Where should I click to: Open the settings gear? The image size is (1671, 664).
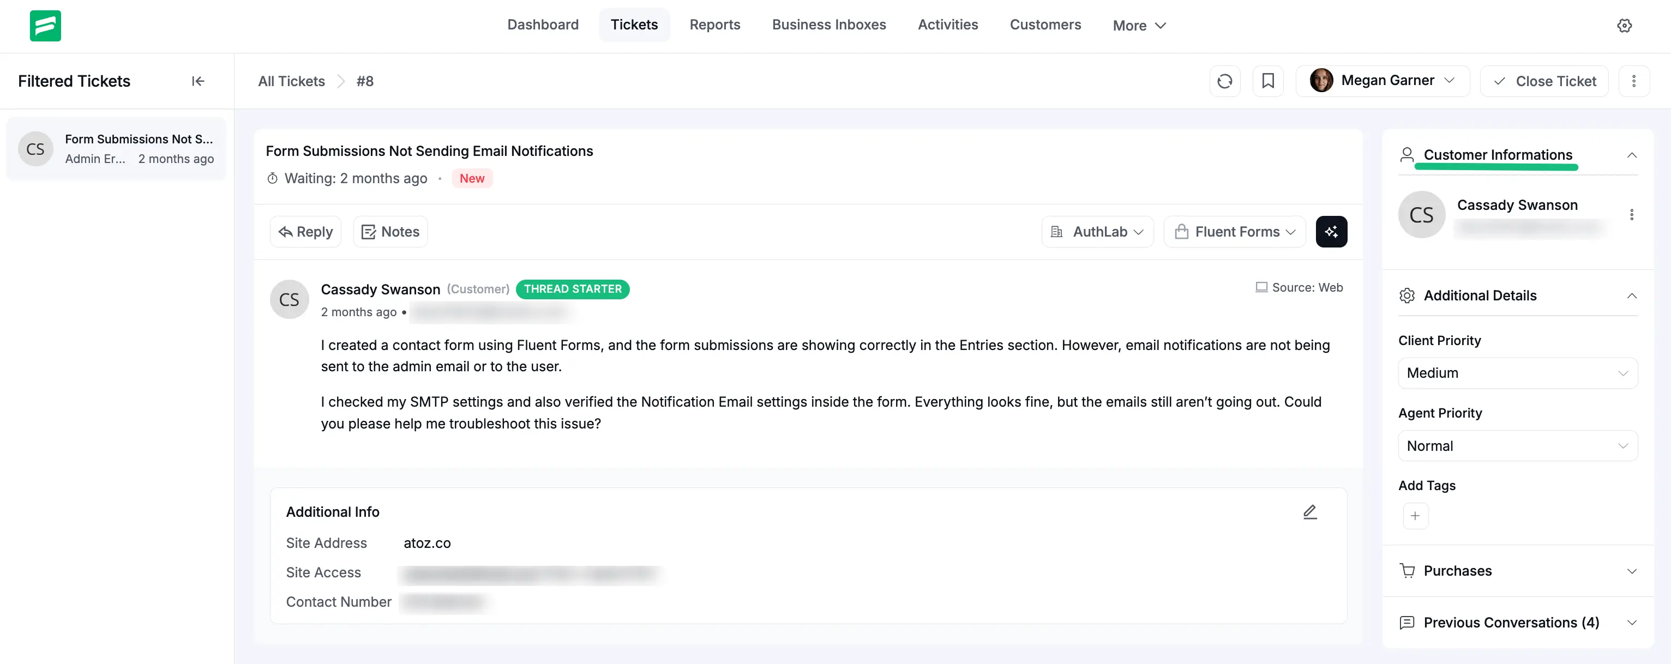point(1624,25)
